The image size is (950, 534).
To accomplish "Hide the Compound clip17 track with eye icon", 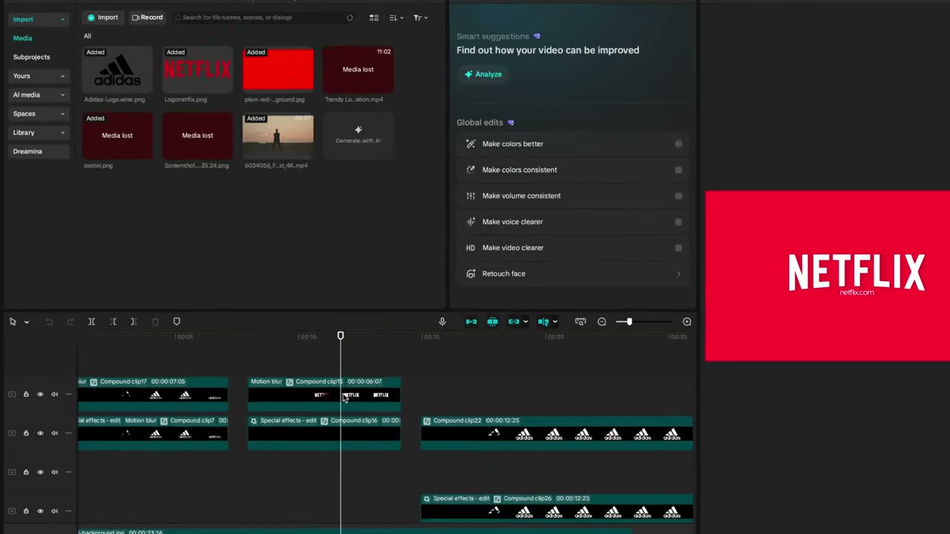I will coord(40,395).
